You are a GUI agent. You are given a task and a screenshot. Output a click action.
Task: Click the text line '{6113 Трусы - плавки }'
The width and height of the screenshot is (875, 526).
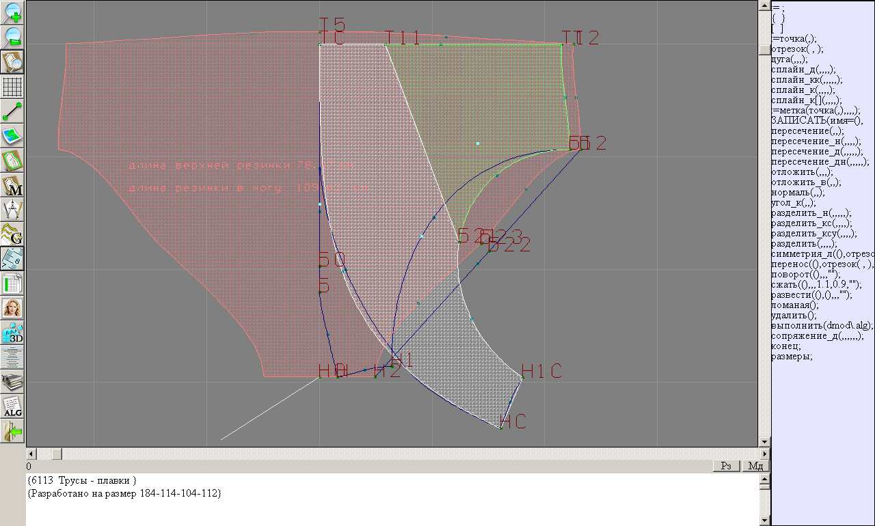[83, 481]
